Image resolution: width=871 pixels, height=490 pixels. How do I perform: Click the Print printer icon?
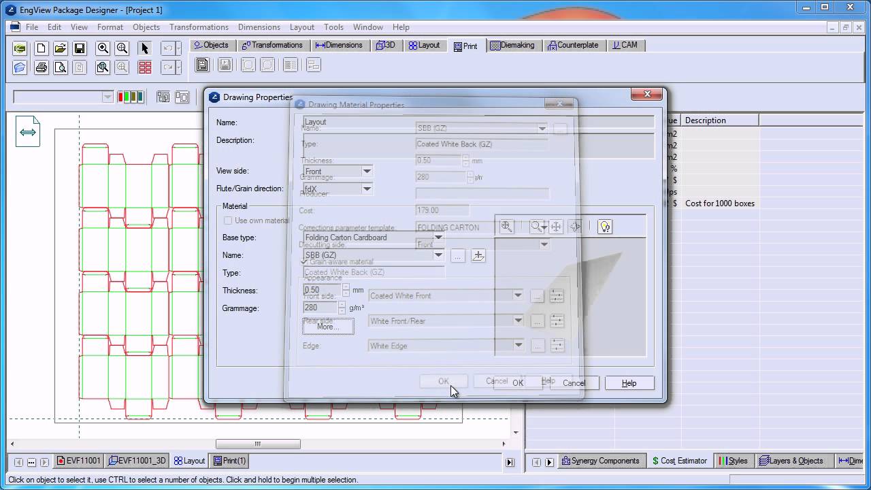click(x=41, y=67)
